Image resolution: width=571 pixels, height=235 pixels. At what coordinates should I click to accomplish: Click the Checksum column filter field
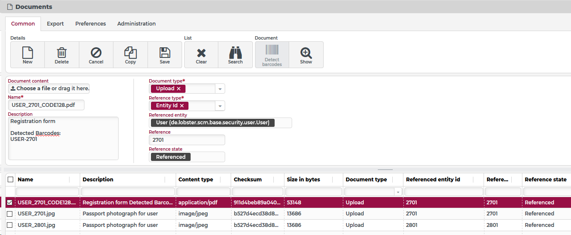tap(258, 192)
